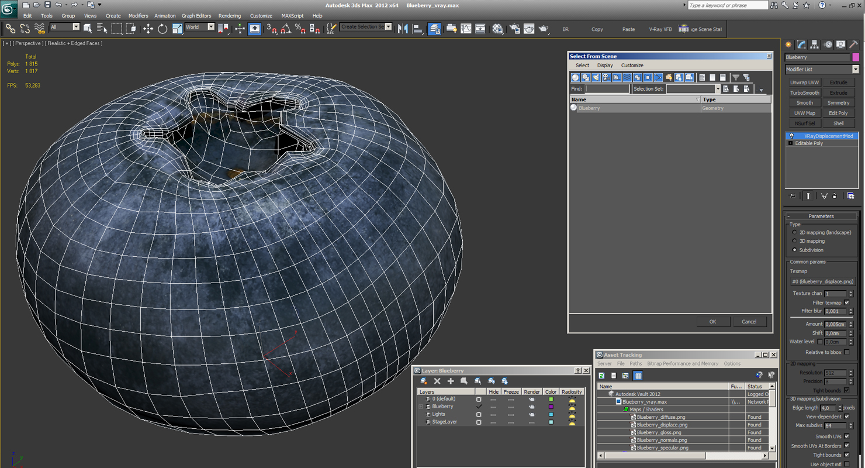Image resolution: width=865 pixels, height=468 pixels.
Task: Collapse the Parameters rollout header
Action: tap(821, 216)
